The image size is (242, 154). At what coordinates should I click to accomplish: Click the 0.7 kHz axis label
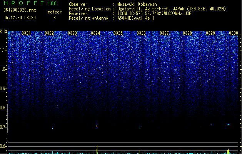(x=3, y=127)
